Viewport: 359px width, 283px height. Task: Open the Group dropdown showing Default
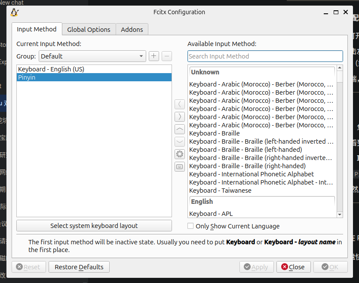(x=92, y=56)
